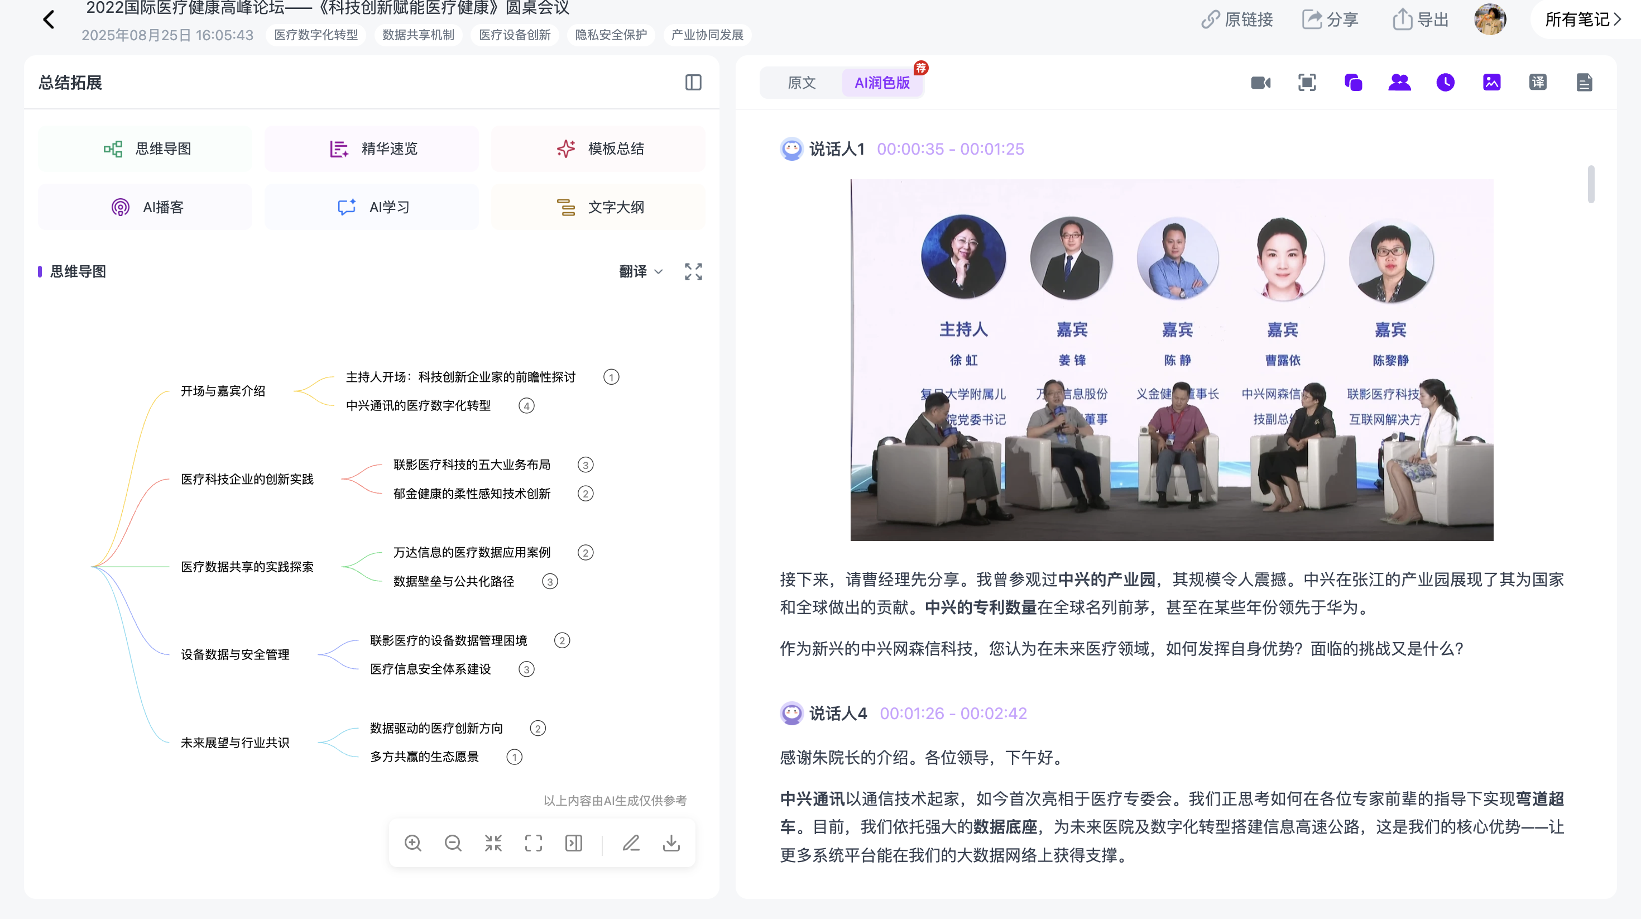
Task: Click the zoom-in magnifier in mind map toolbar
Action: 413,843
